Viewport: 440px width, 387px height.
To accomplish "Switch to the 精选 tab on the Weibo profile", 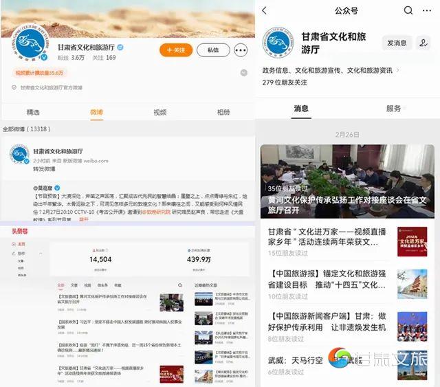I will [x=33, y=112].
